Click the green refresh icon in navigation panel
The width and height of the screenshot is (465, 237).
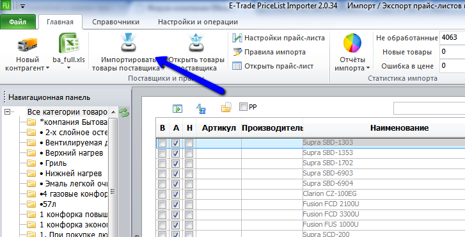[x=124, y=113]
